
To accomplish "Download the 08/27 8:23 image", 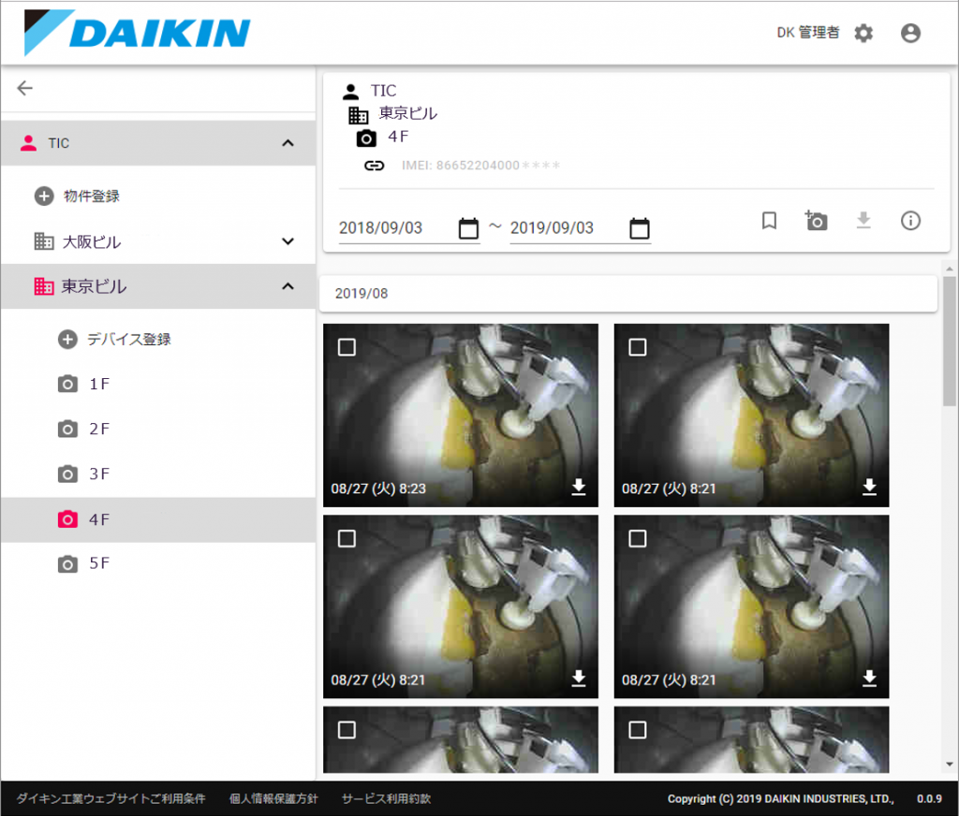I will (x=579, y=487).
